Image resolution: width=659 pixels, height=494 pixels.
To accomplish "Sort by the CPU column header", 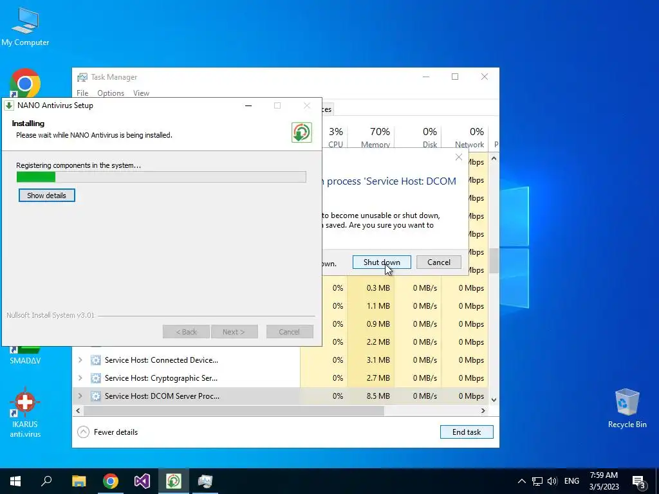I will tap(336, 138).
